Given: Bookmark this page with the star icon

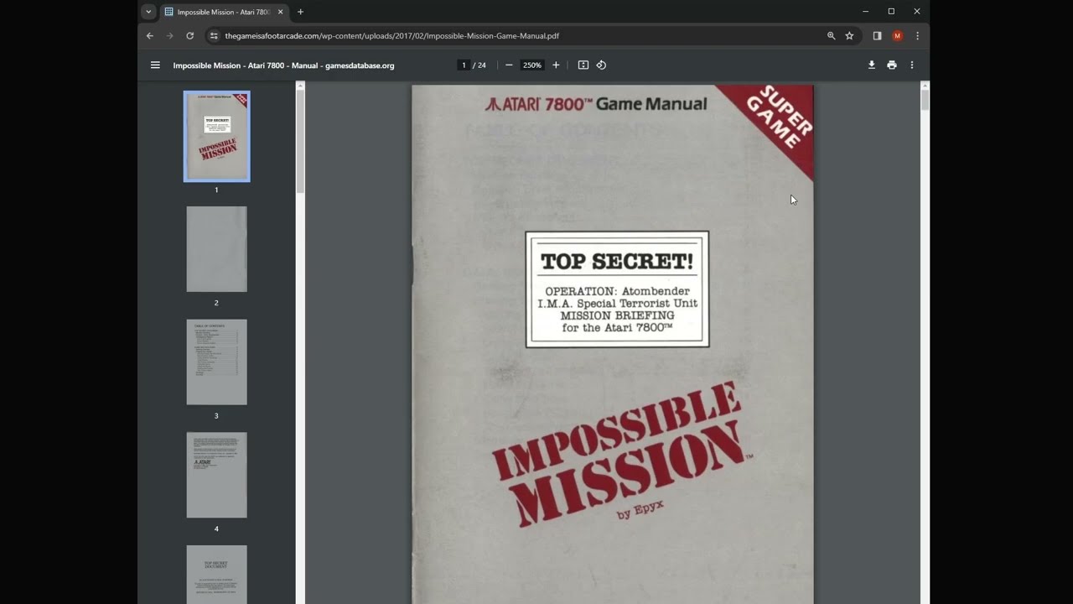Looking at the screenshot, I should (849, 36).
